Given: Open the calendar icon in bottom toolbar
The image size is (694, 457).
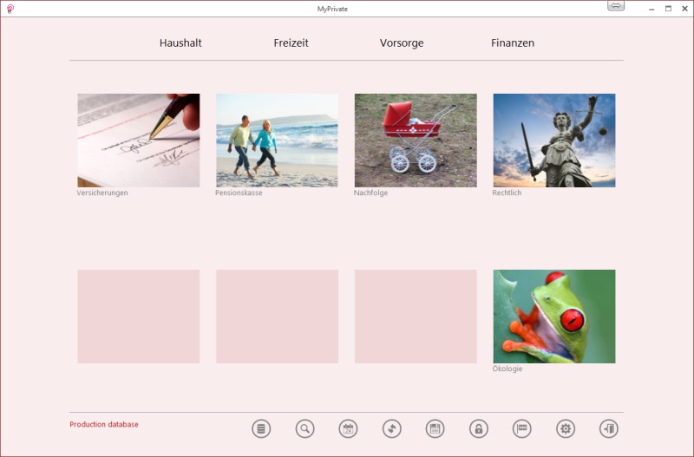Looking at the screenshot, I should [x=348, y=428].
